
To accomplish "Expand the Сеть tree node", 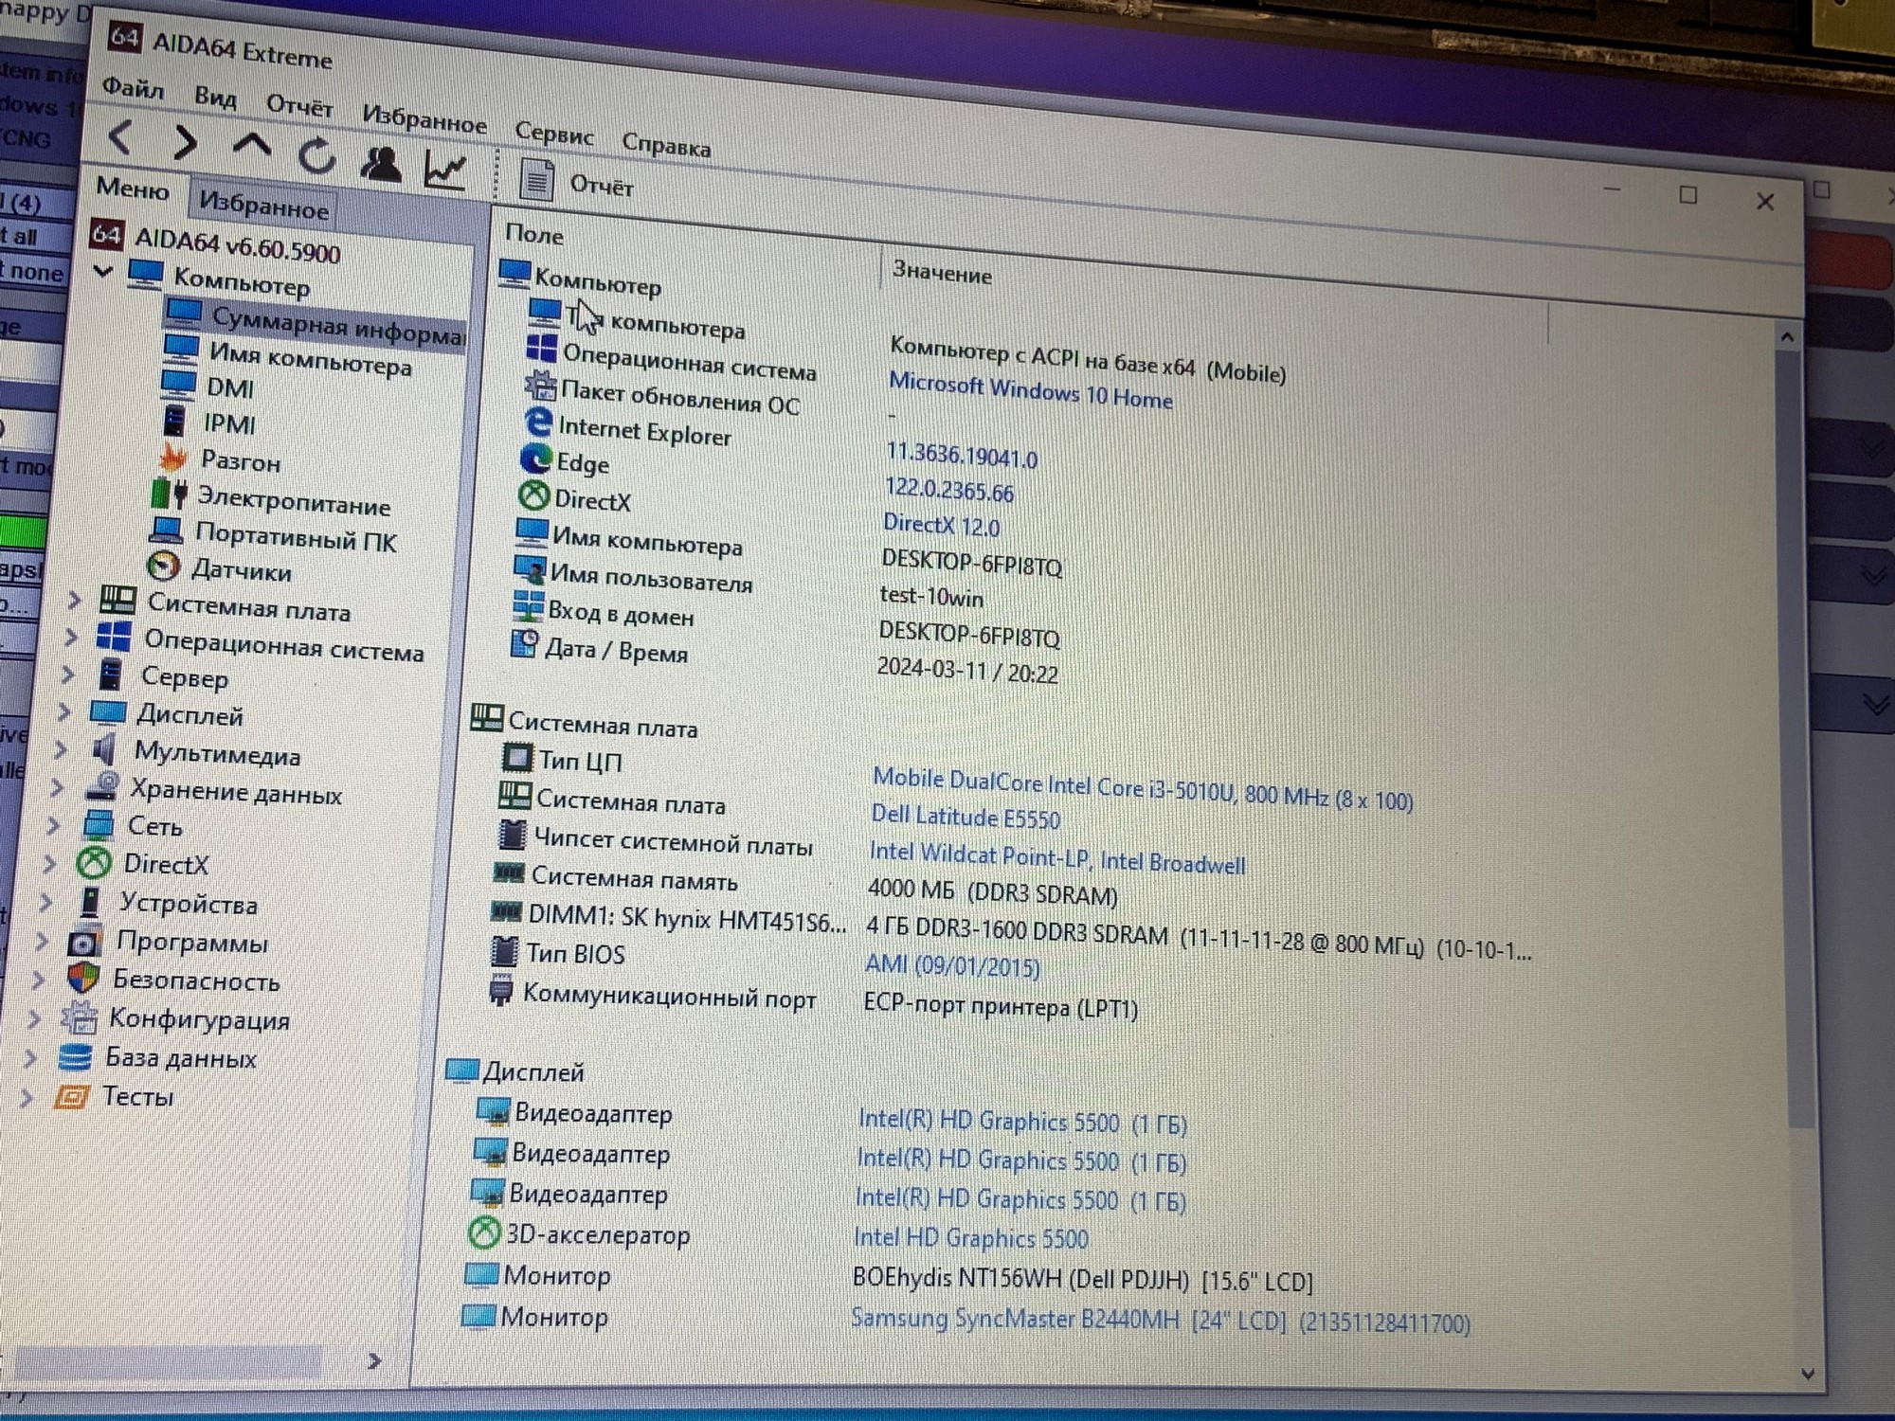I will coord(54,825).
